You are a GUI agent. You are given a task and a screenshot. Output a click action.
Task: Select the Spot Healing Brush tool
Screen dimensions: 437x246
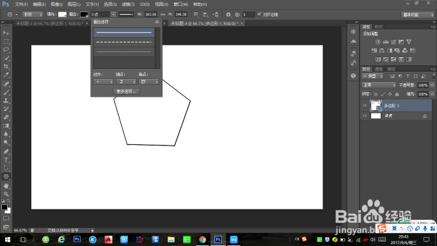[6, 84]
